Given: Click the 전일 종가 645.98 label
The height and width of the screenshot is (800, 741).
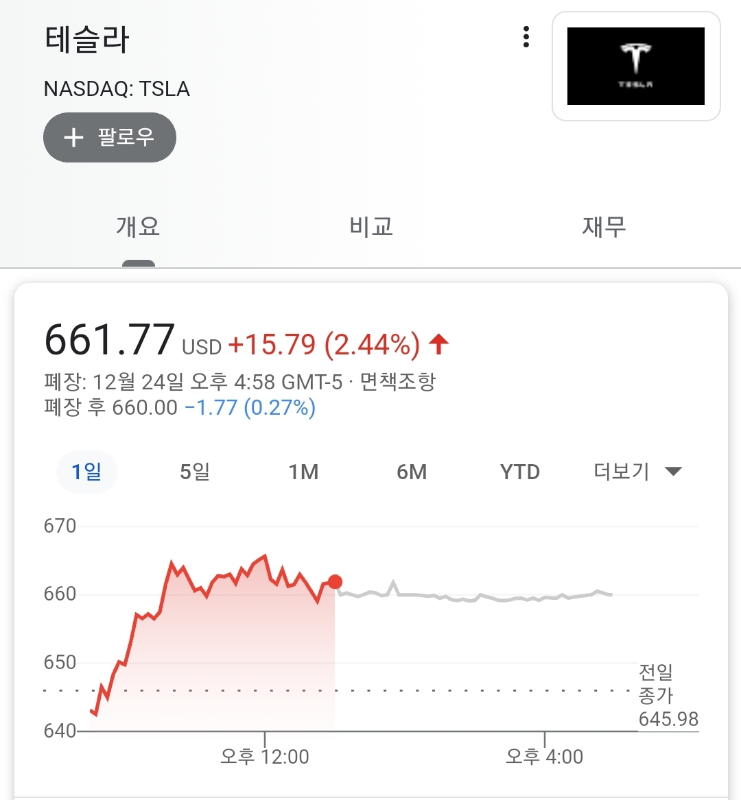Looking at the screenshot, I should (x=668, y=696).
